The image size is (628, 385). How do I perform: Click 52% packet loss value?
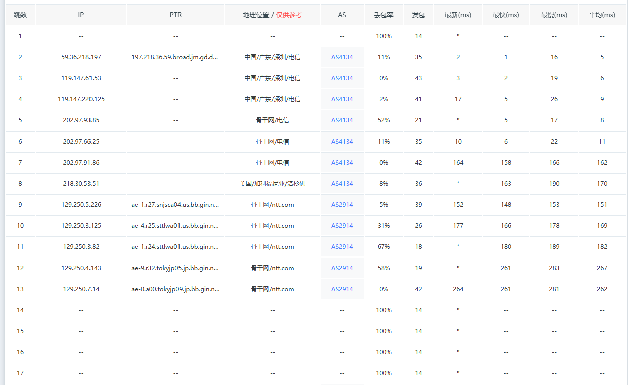click(x=384, y=120)
